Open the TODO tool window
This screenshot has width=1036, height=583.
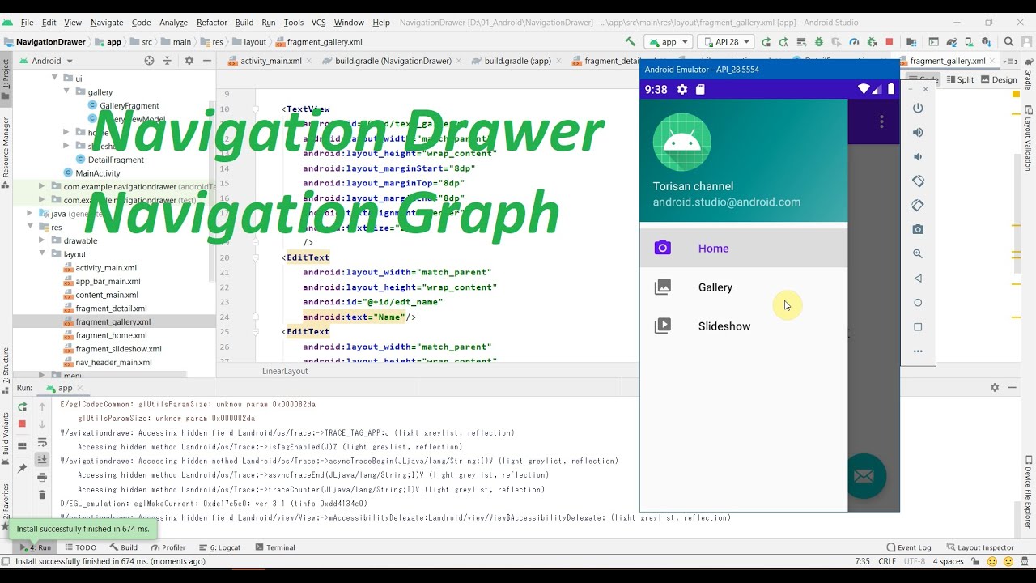80,547
